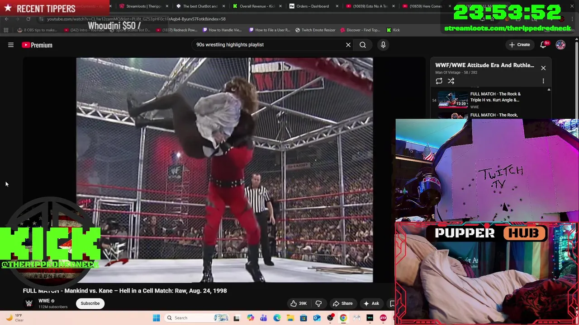Open WWE channel avatar
Screen dimensions: 579x325
click(29, 303)
